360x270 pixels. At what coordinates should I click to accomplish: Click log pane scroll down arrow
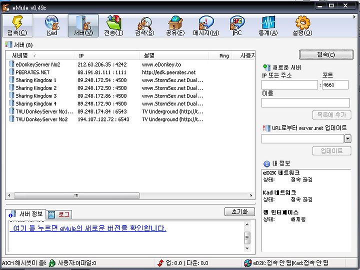[x=247, y=248]
